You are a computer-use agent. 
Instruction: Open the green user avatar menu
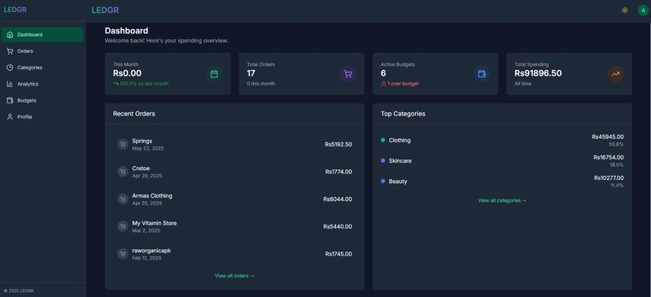click(643, 11)
